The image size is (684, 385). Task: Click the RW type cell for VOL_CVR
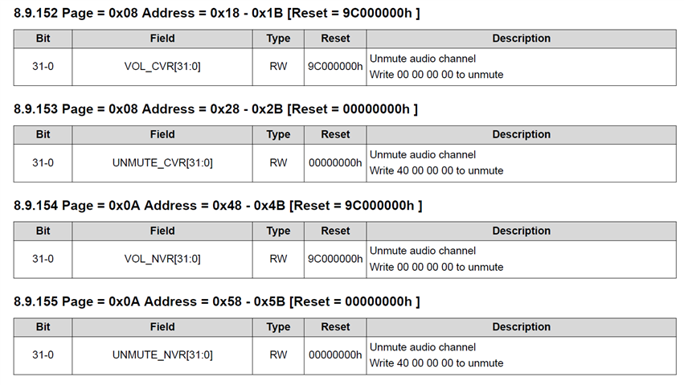coord(278,67)
